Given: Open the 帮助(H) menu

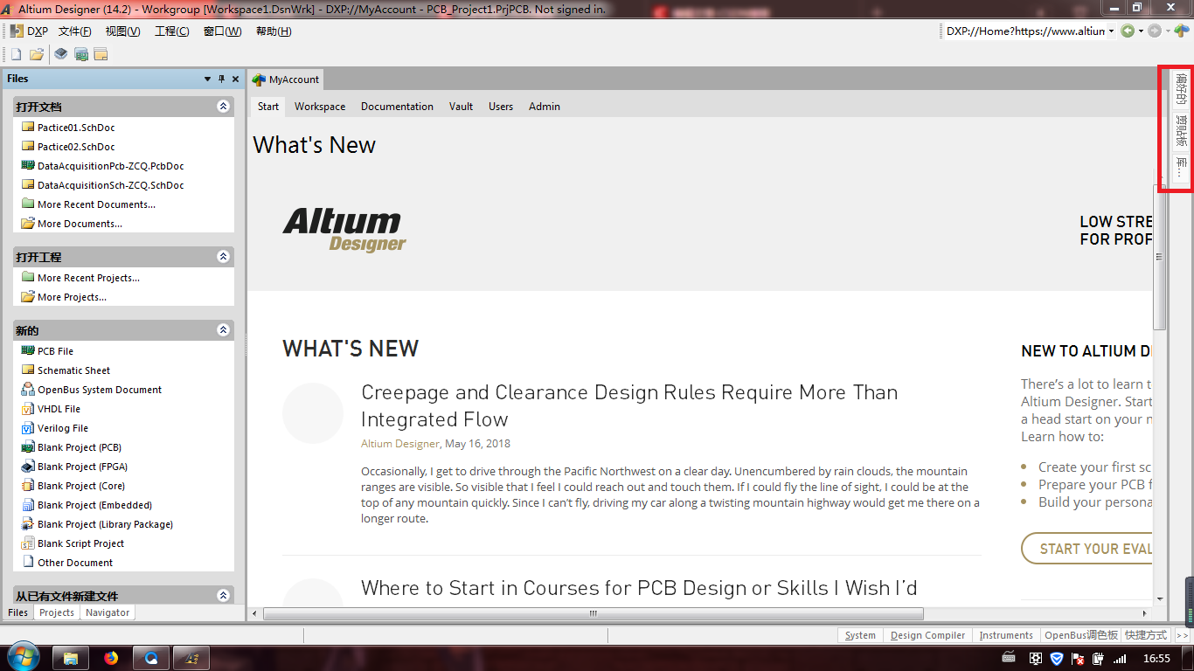Looking at the screenshot, I should 274,31.
